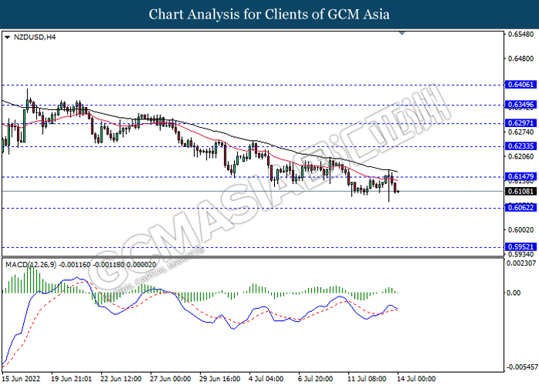Image resolution: width=539 pixels, height=385 pixels.
Task: Click the MACD scale value -0.005457
Action: [x=522, y=367]
